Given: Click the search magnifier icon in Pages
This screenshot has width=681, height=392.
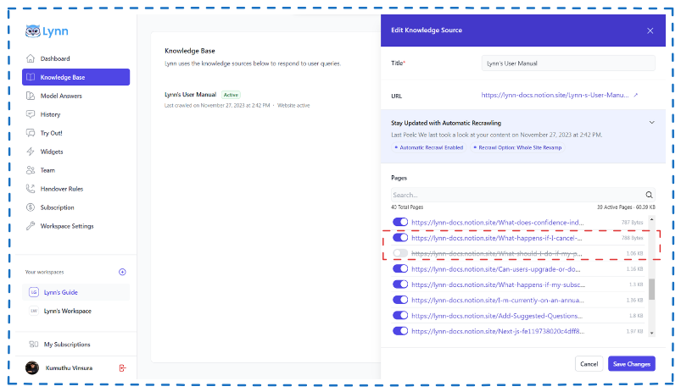Looking at the screenshot, I should click(650, 195).
